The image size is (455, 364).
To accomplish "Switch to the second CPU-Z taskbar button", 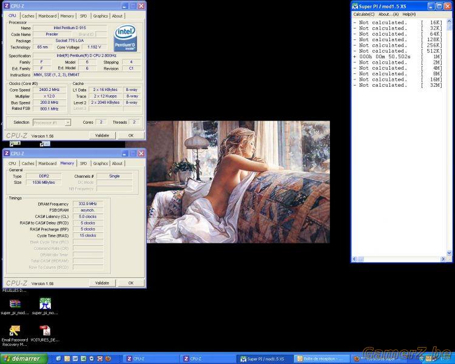I will tap(207, 359).
